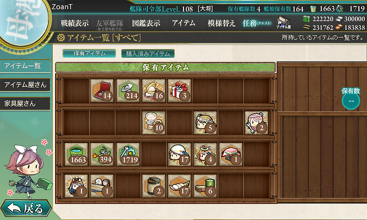Screen dimensions: 367x220
Task: Select the canned food item showing 6
Action: coord(205,186)
